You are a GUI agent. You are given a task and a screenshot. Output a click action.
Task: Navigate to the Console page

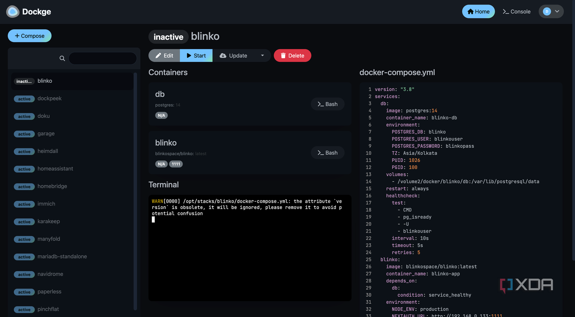tap(516, 11)
